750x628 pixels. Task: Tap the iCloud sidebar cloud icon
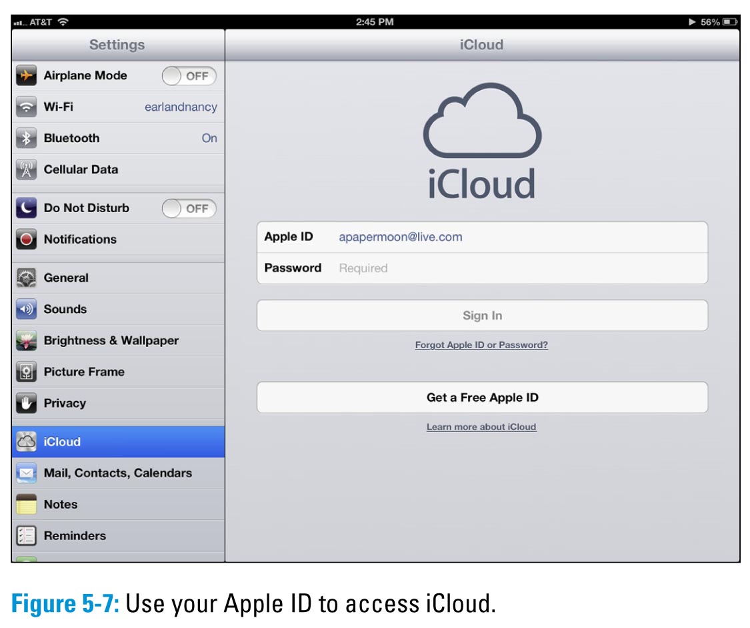(26, 442)
